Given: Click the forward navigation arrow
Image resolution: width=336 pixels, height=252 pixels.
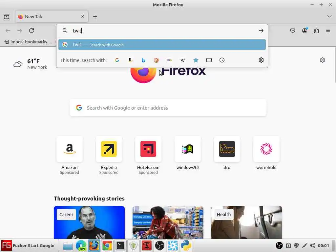Looking at the screenshot, I should click(x=19, y=31).
